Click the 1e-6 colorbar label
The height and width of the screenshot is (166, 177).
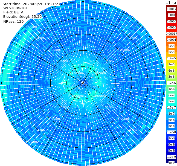pos(172,89)
